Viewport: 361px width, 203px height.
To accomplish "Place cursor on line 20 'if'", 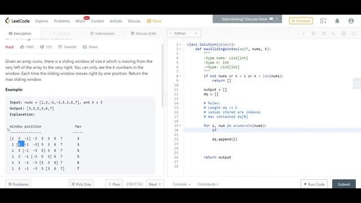I will [214, 130].
